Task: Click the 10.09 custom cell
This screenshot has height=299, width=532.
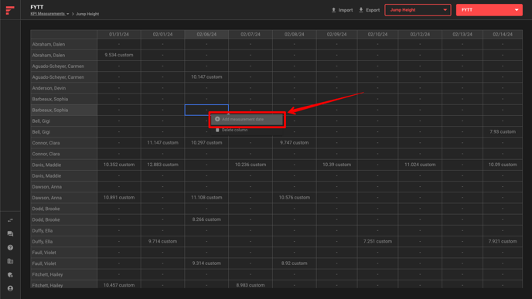Action: 503,165
